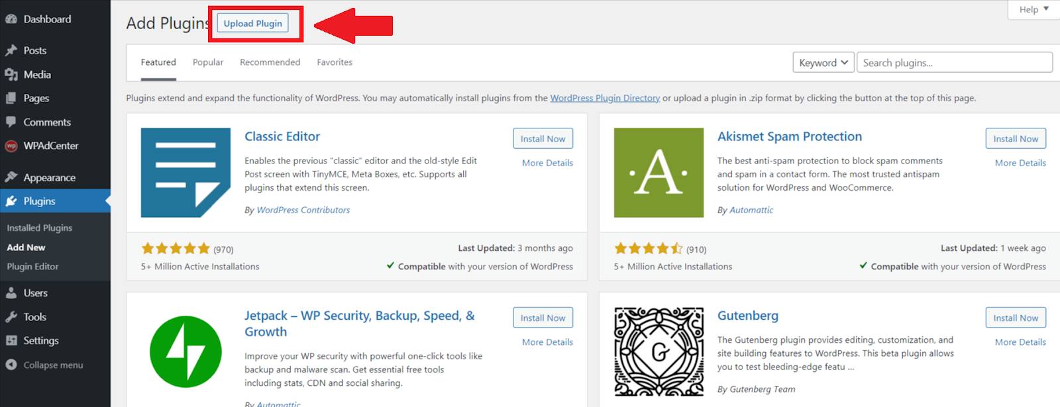Open the Users menu entry

pos(36,293)
